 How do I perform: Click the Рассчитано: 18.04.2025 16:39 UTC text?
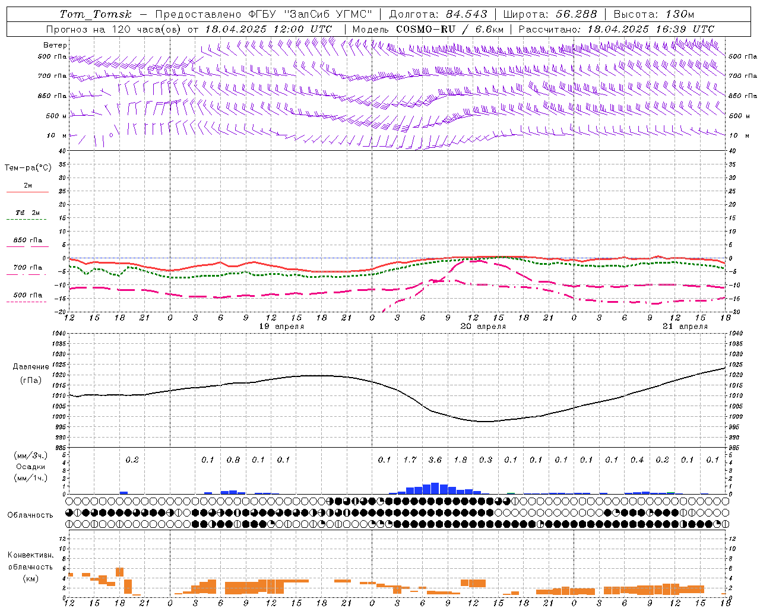click(x=616, y=29)
